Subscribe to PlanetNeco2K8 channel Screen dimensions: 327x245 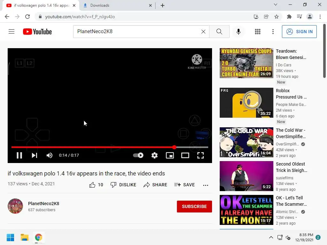[x=194, y=206]
